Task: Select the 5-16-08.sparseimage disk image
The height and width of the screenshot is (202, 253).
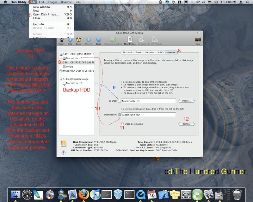Action: [77, 79]
